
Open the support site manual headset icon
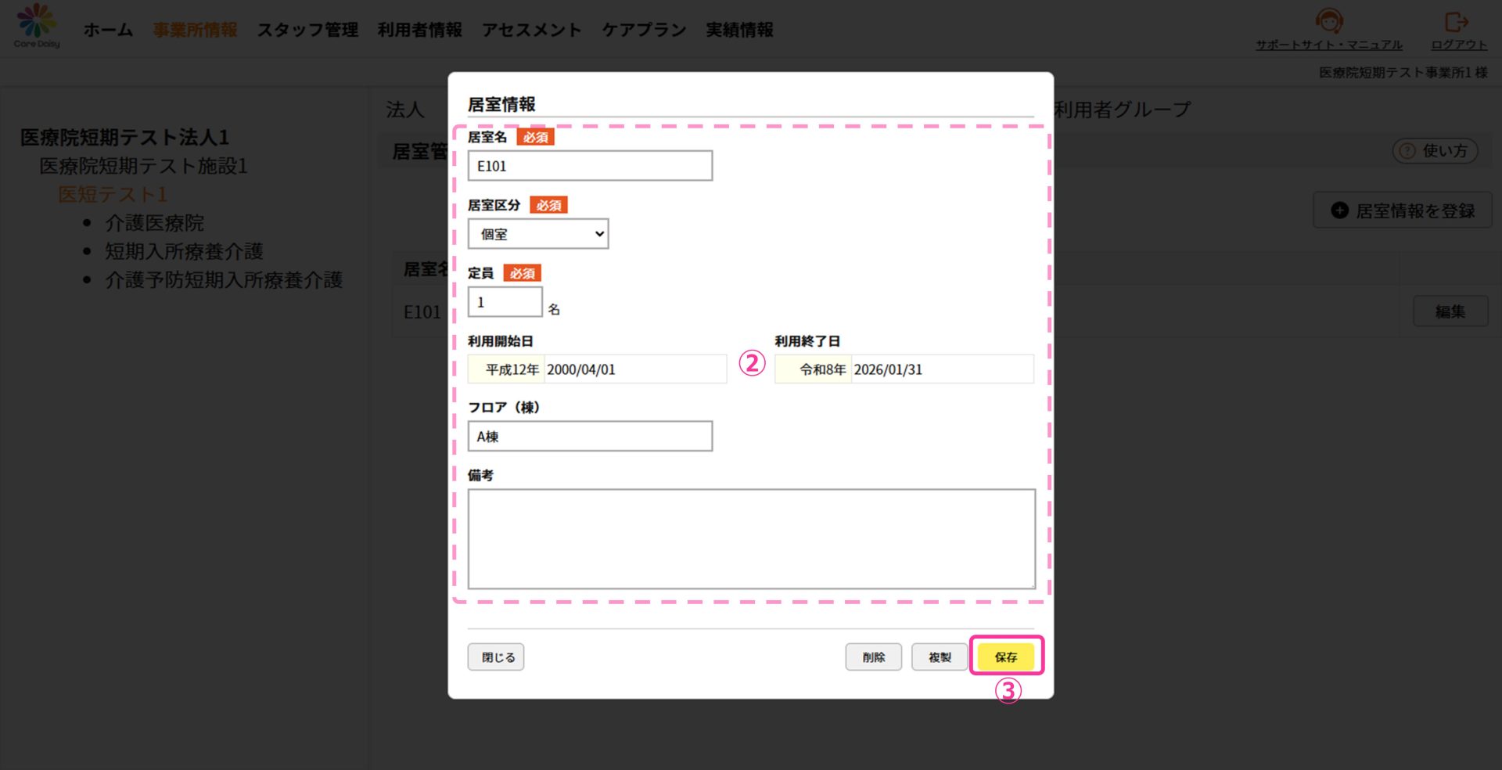coord(1328,21)
